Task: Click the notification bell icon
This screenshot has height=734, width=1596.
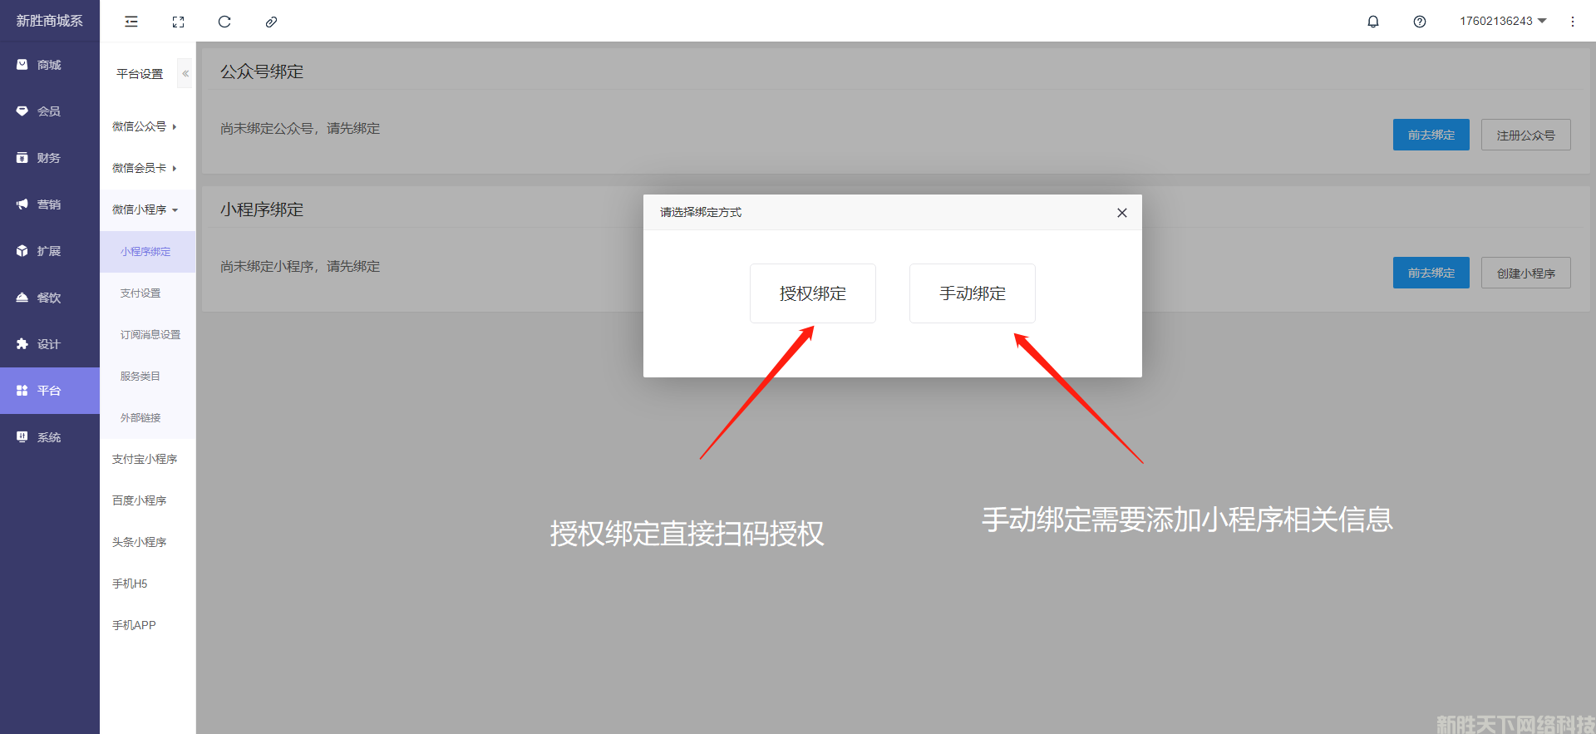Action: 1373,22
